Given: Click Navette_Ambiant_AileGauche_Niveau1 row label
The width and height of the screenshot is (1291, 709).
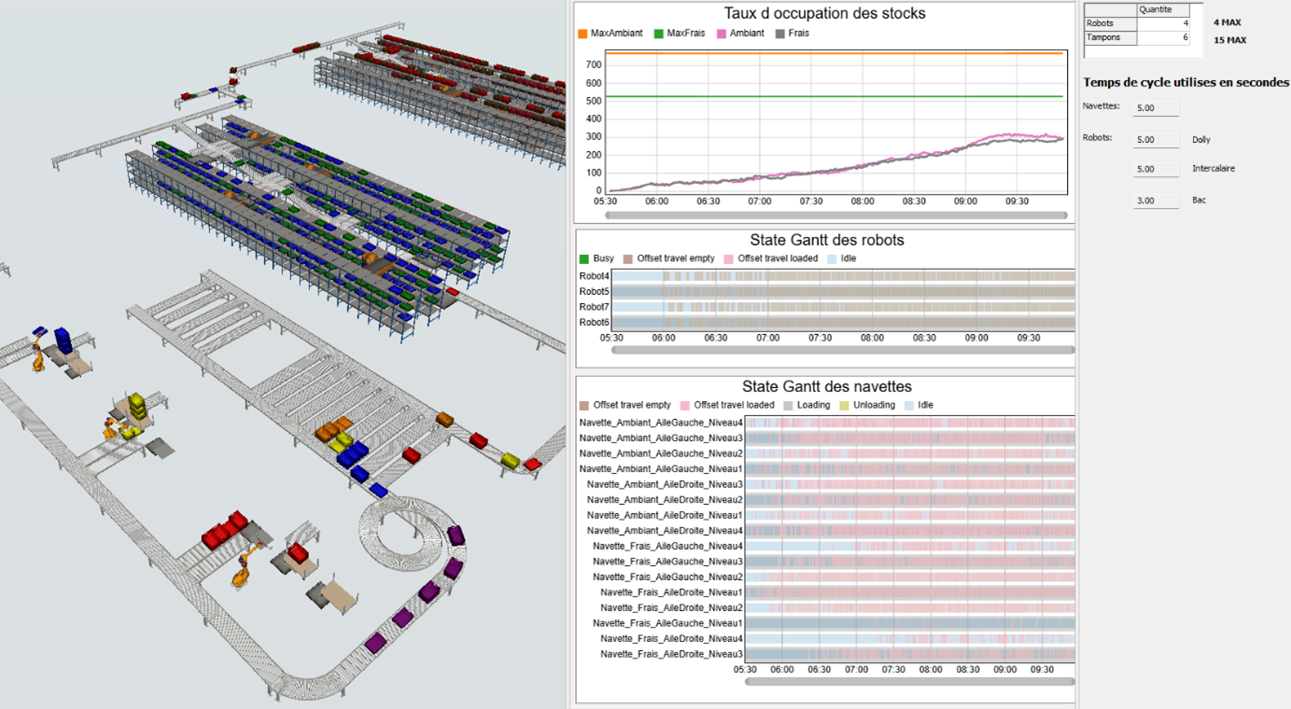Looking at the screenshot, I should point(661,468).
